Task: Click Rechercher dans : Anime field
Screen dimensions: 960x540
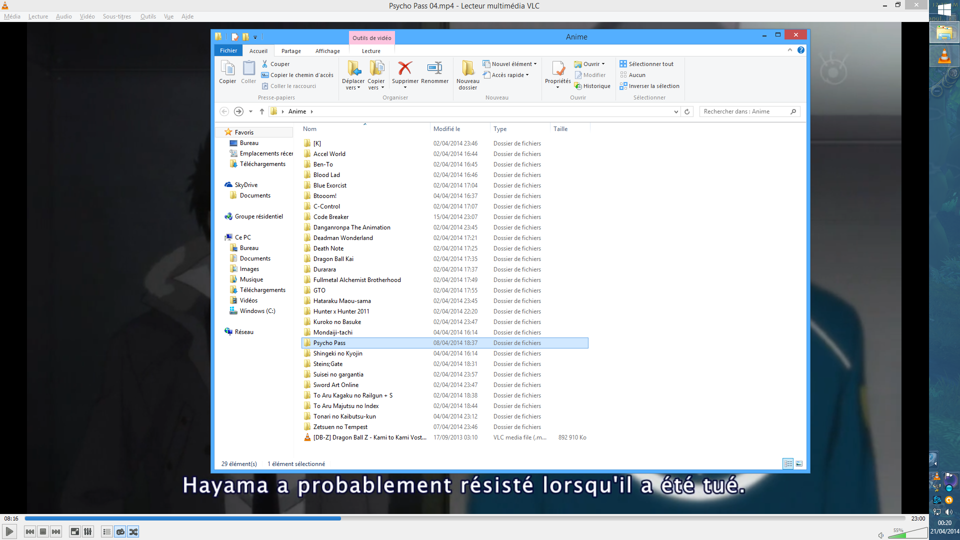Action: (x=749, y=111)
